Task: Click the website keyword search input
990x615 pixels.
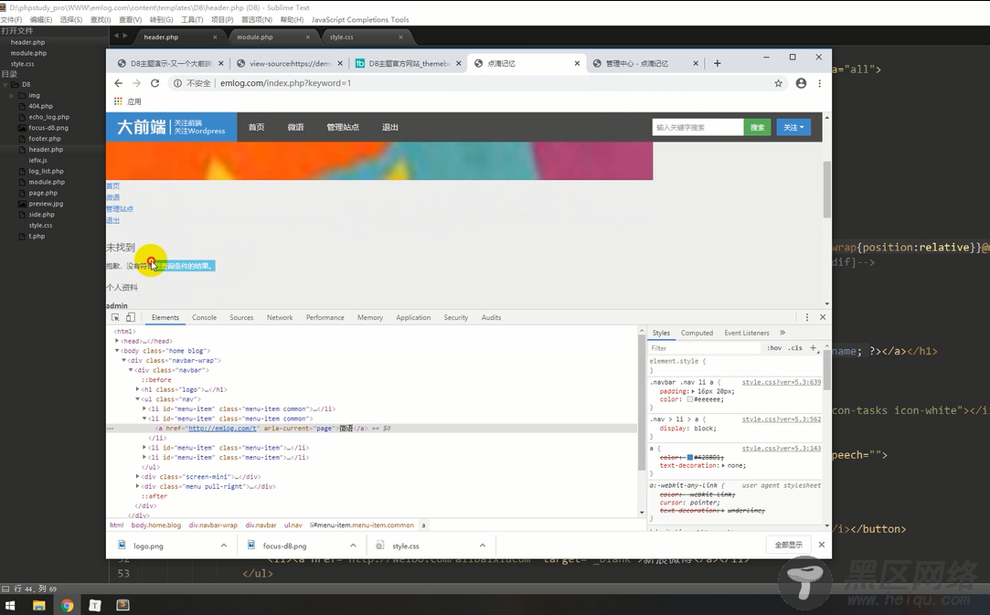Action: pos(697,127)
